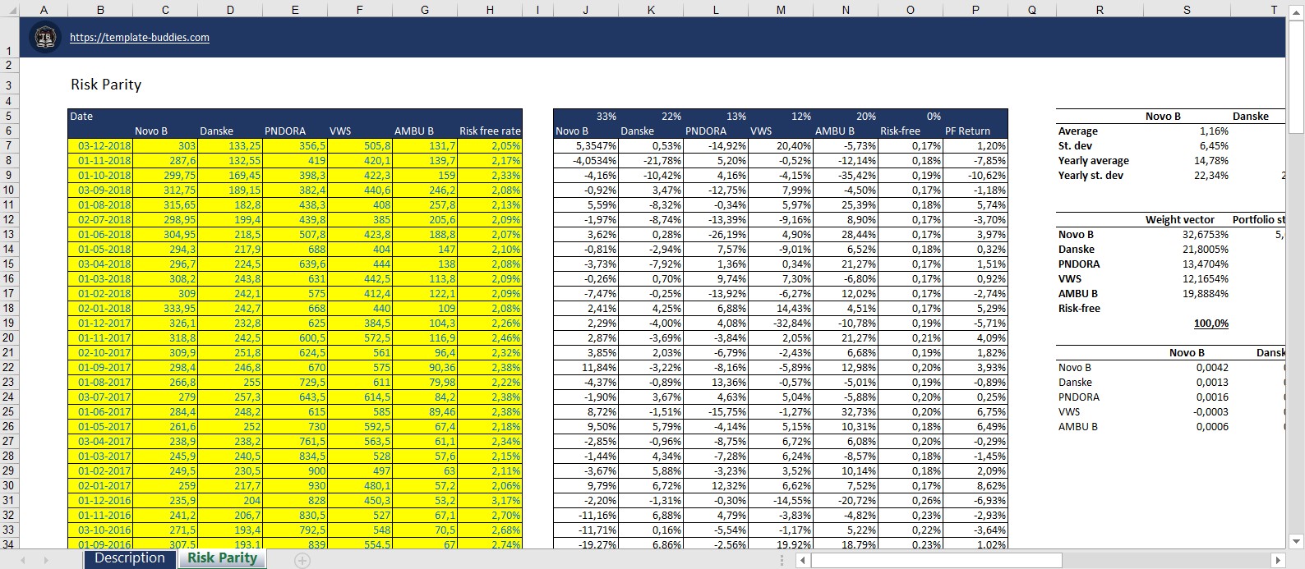The image size is (1305, 569).
Task: Click the PF Return header cell
Action: click(x=975, y=131)
